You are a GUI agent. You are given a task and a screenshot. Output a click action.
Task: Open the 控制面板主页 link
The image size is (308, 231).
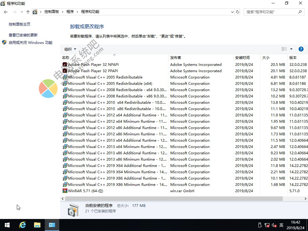tap(20, 24)
